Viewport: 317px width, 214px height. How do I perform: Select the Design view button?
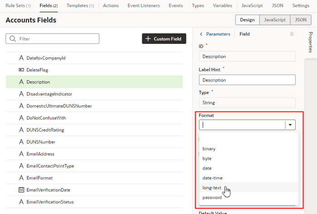click(x=247, y=20)
